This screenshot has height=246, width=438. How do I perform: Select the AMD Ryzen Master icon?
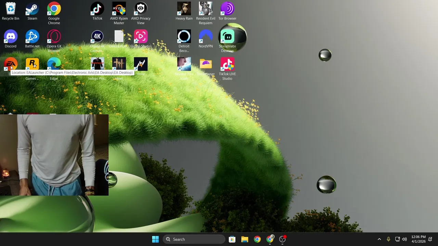(119, 13)
